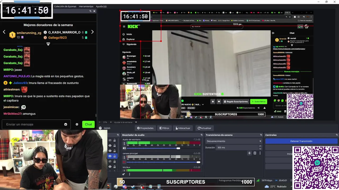
Task: Click donor name O_KASH_WARRIOR_O
Action: pos(64,32)
